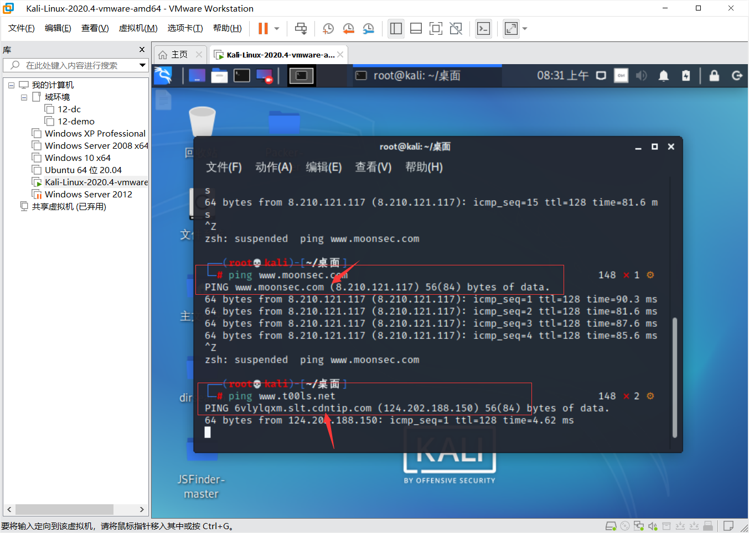Screen dimensions: 749x533
Task: Revert the VM to its previous snapshot
Action: (x=348, y=29)
